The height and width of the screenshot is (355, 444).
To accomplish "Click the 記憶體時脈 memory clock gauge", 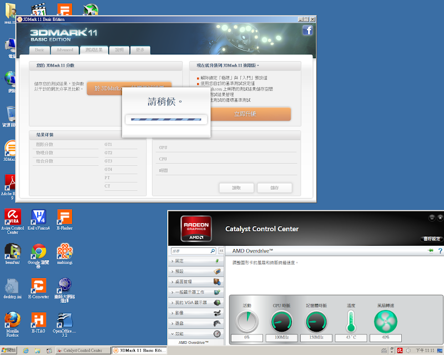I will (316, 322).
